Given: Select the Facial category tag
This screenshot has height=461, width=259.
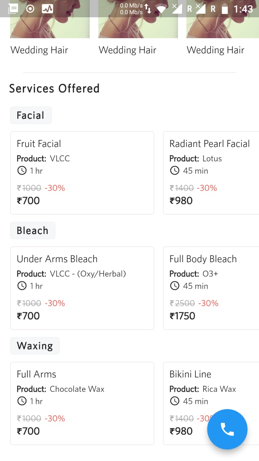Looking at the screenshot, I should (x=31, y=115).
